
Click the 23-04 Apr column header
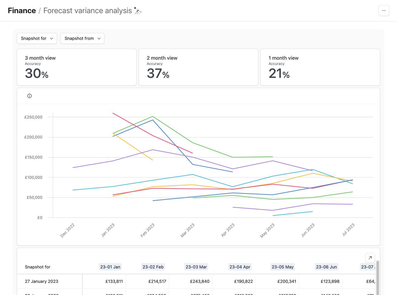(x=240, y=267)
